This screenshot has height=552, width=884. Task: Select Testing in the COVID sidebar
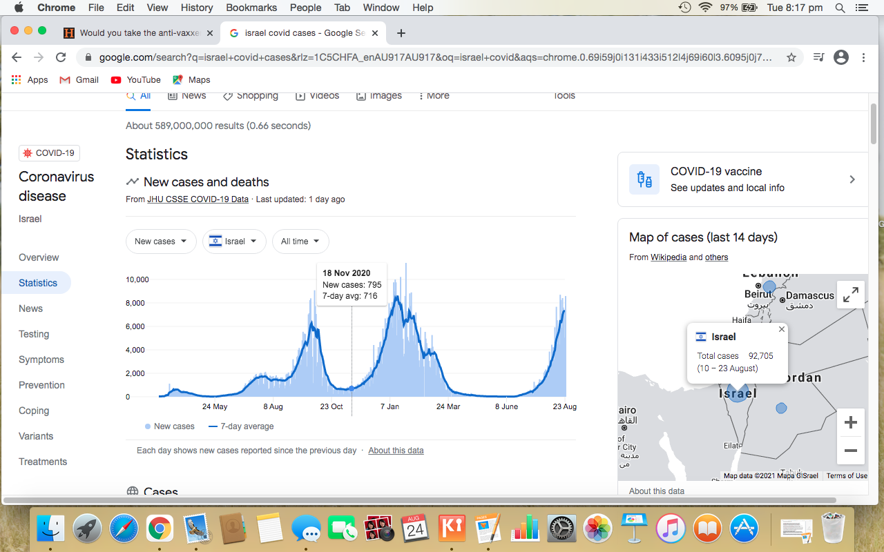pyautogui.click(x=34, y=334)
